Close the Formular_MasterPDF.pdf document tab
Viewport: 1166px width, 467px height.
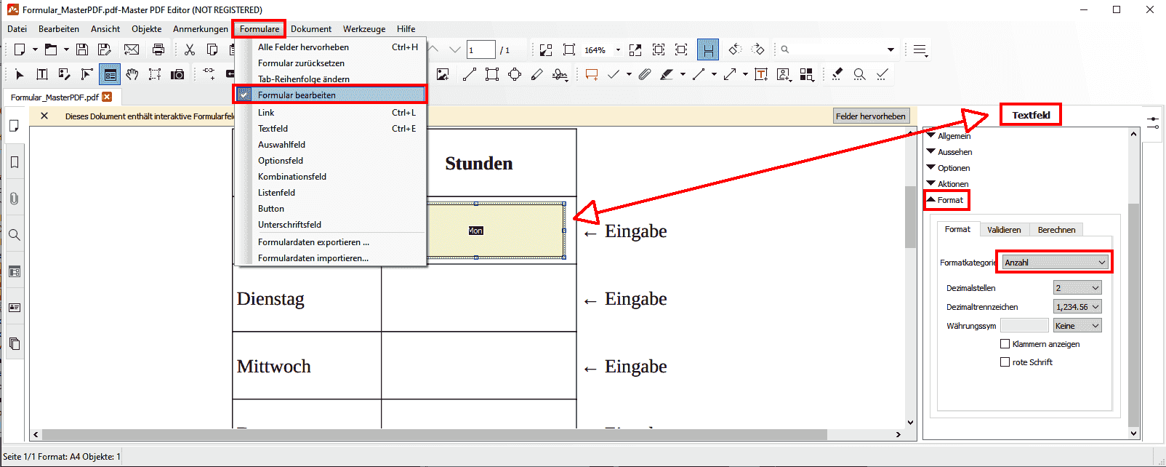coord(107,97)
